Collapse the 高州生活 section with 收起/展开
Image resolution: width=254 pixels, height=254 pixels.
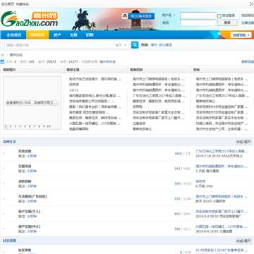243,142
